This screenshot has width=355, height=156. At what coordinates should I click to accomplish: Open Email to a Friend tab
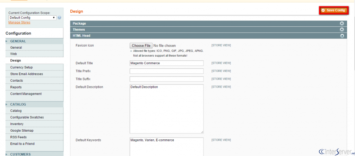pos(34,144)
